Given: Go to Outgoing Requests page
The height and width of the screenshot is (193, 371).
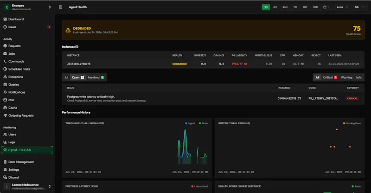Looking at the screenshot, I should pos(21,116).
